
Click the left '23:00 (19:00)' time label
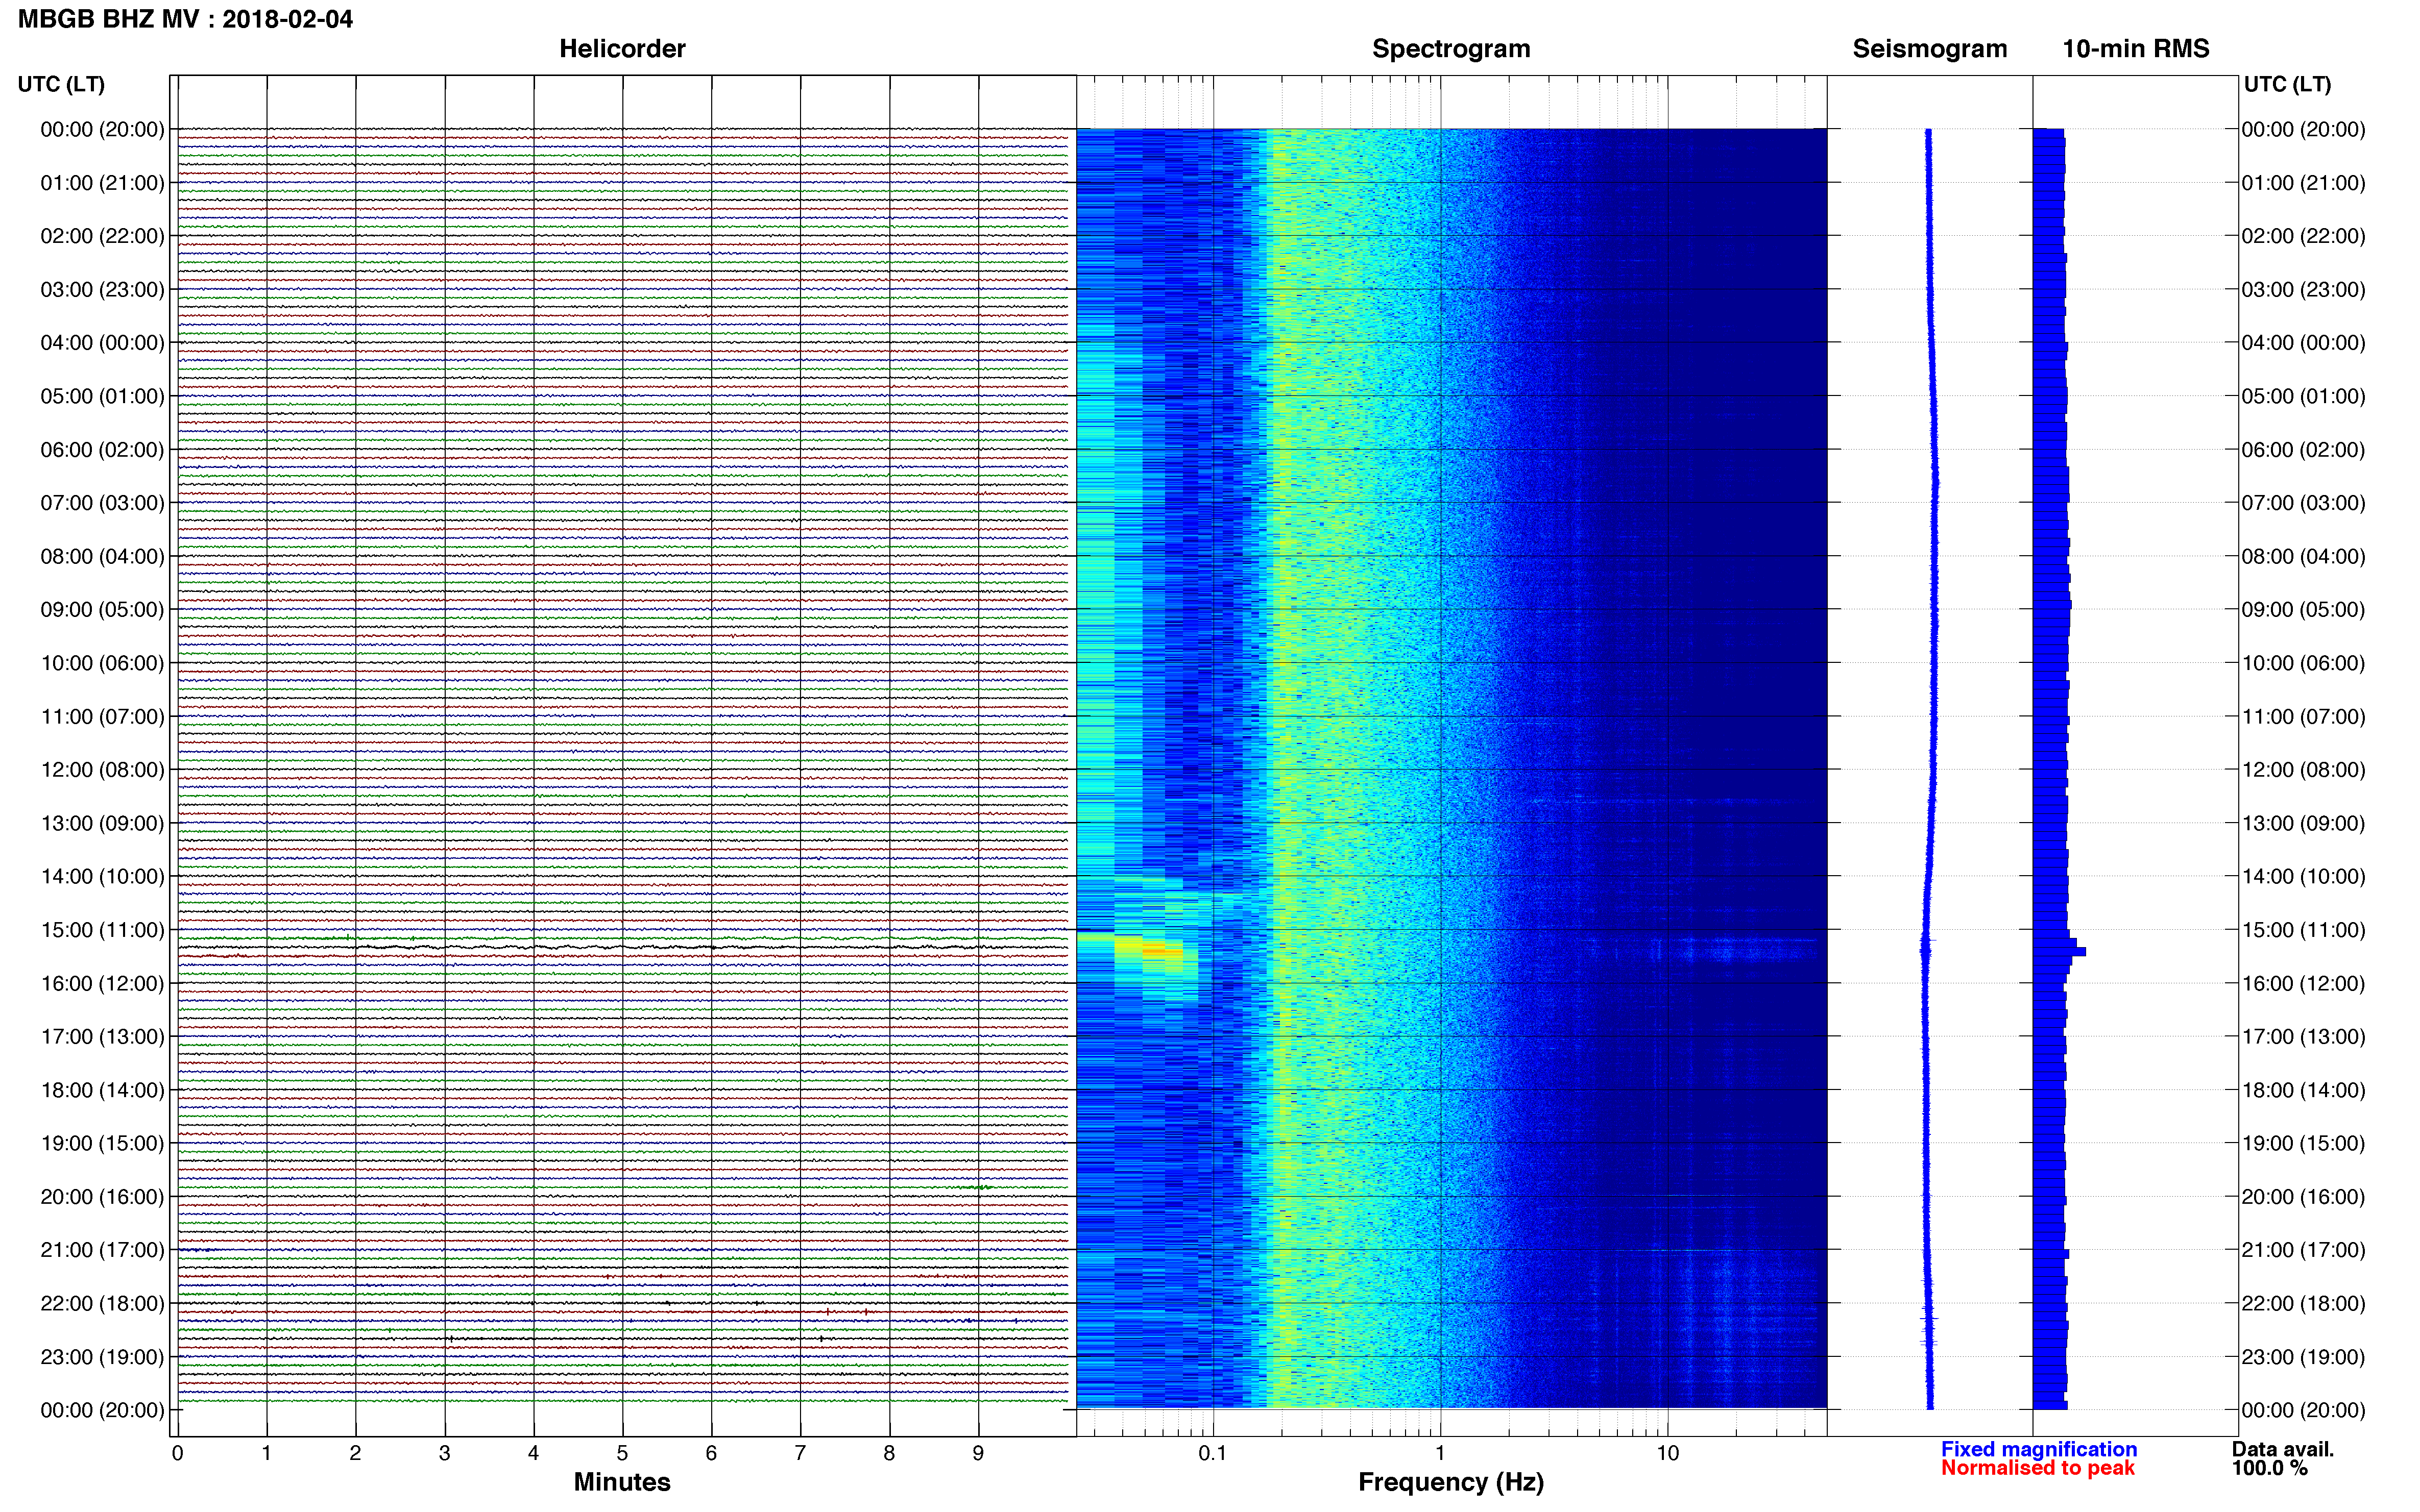click(102, 1357)
